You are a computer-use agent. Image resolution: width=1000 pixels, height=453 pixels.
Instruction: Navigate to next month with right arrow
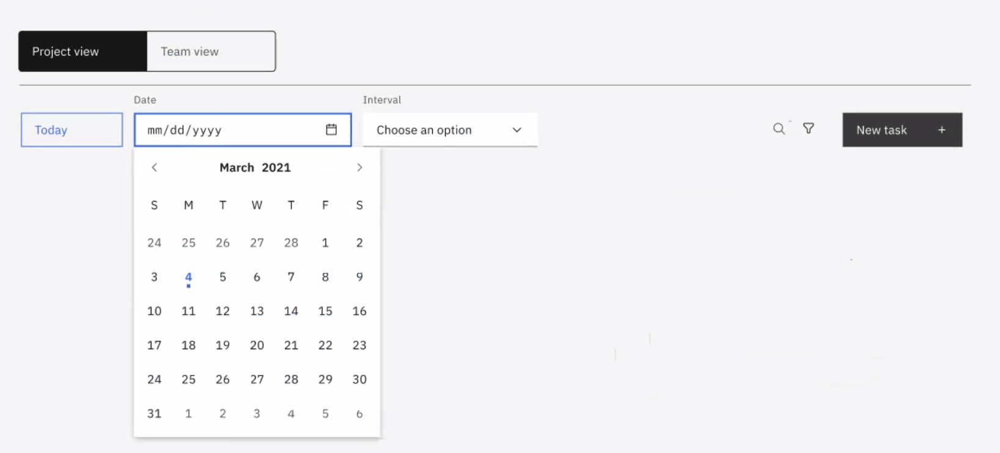(x=359, y=167)
